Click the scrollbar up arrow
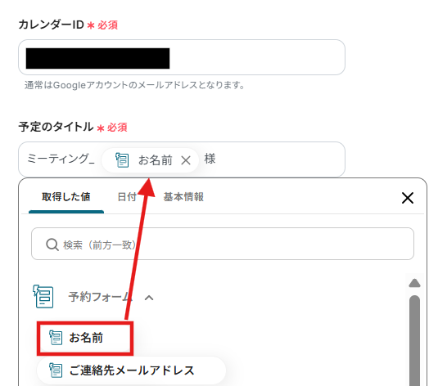The width and height of the screenshot is (438, 386). (x=415, y=283)
